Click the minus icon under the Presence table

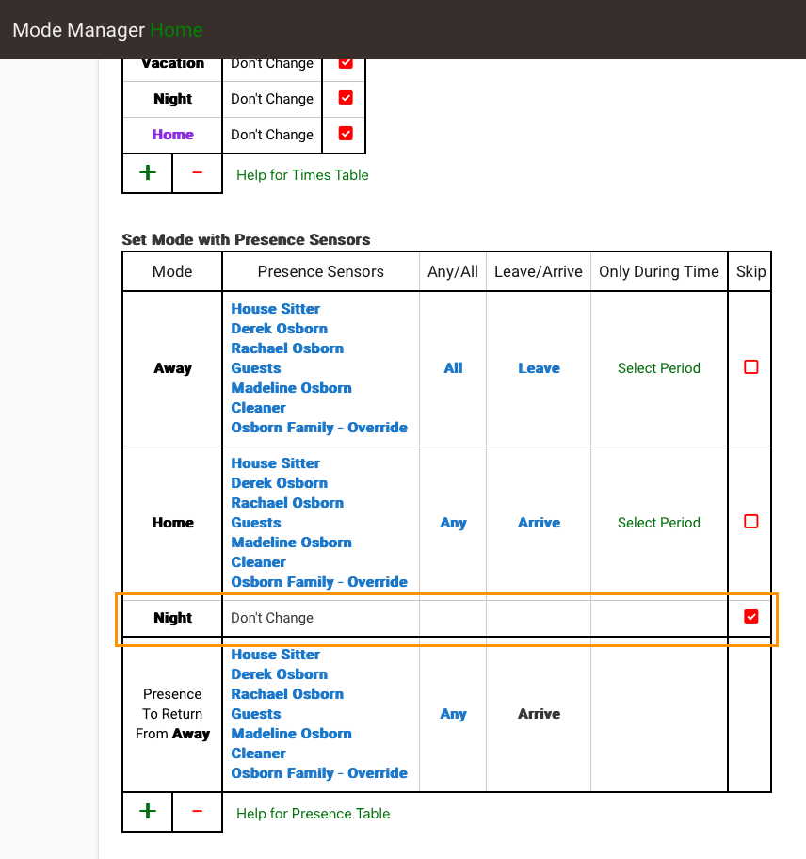coord(197,812)
